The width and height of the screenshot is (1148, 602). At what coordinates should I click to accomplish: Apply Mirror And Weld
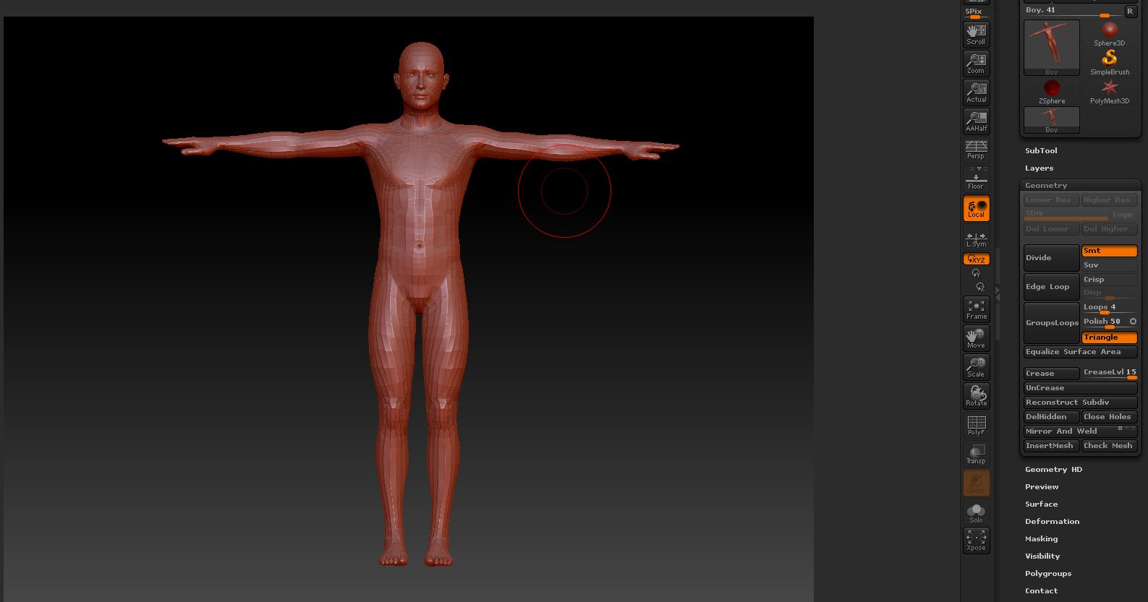(1080, 431)
